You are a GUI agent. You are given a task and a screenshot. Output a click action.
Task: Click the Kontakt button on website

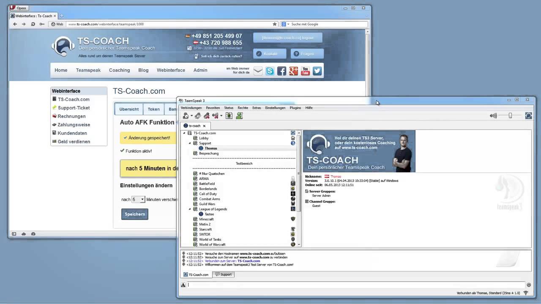click(270, 54)
